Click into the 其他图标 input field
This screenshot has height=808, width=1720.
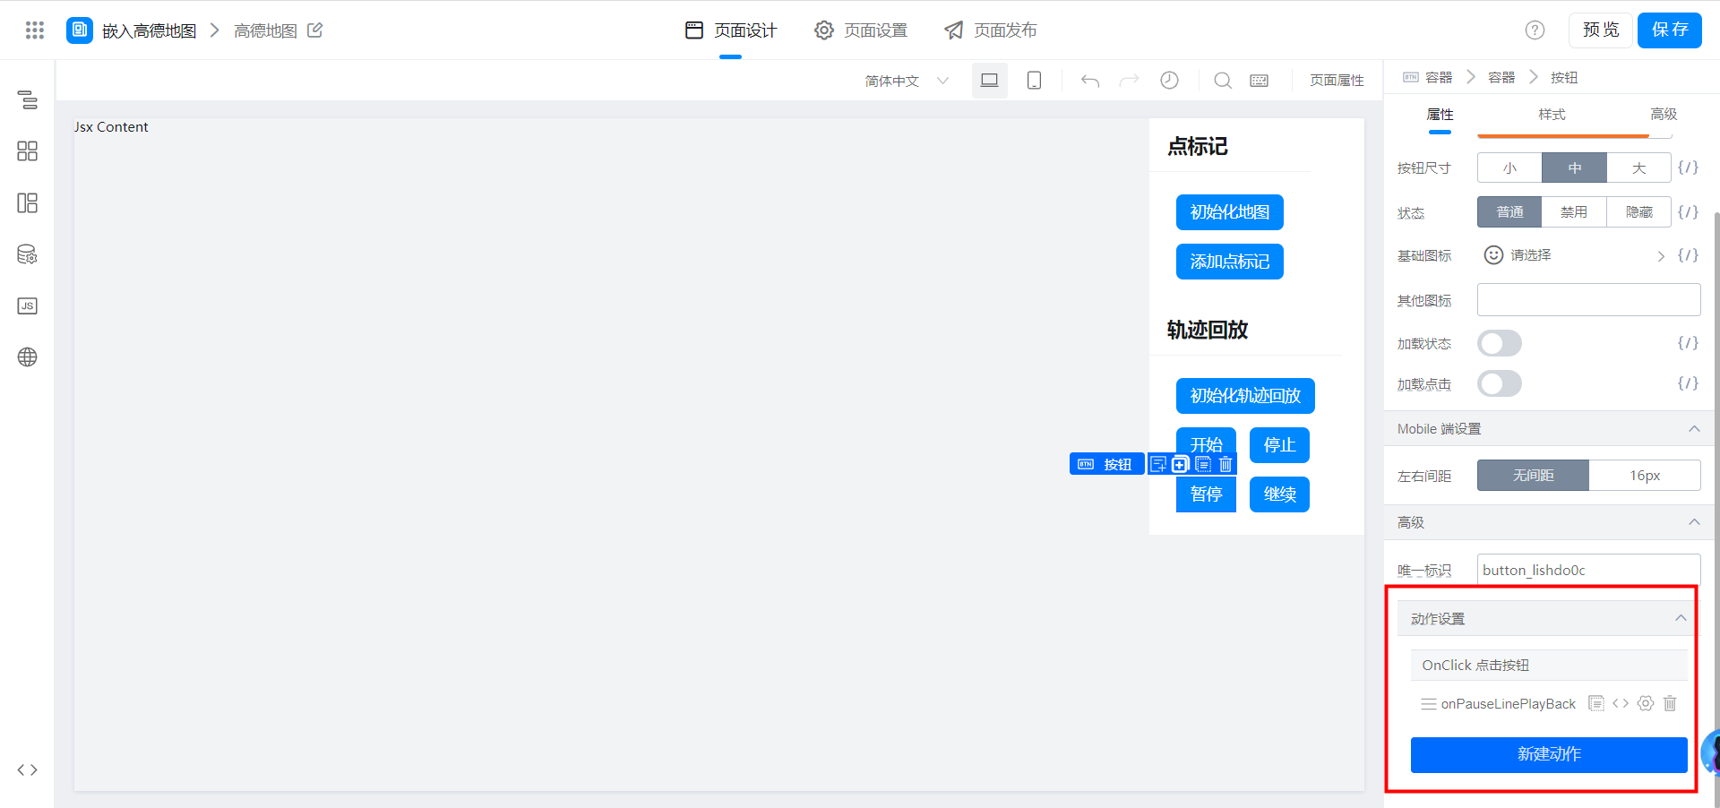pyautogui.click(x=1588, y=300)
